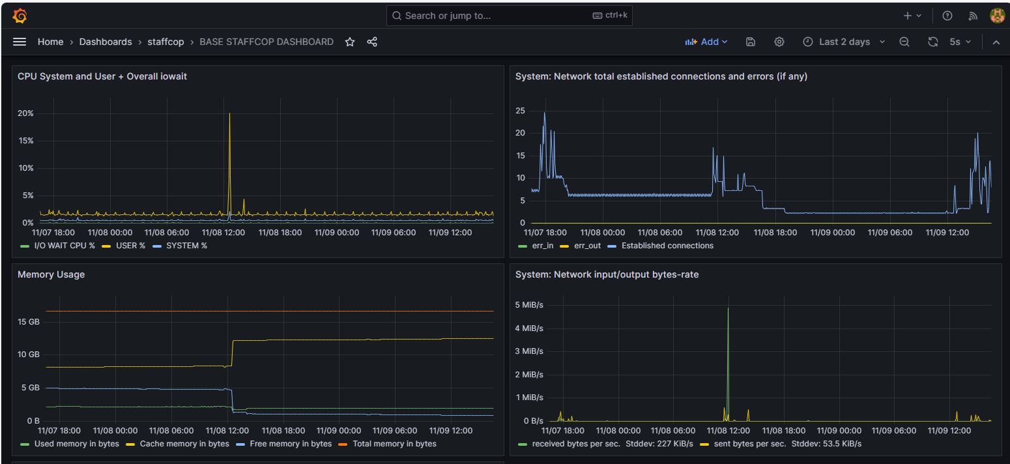Open the Add panel dropdown
Viewport: 1010px width, 464px height.
706,41
